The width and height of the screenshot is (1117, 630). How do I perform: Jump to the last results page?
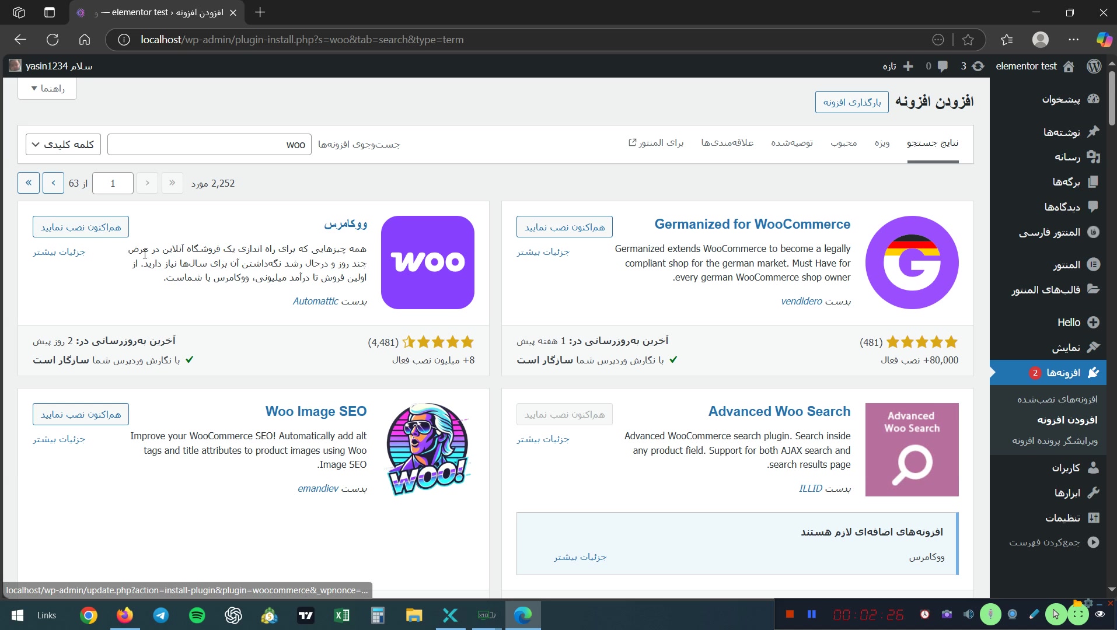tap(29, 183)
